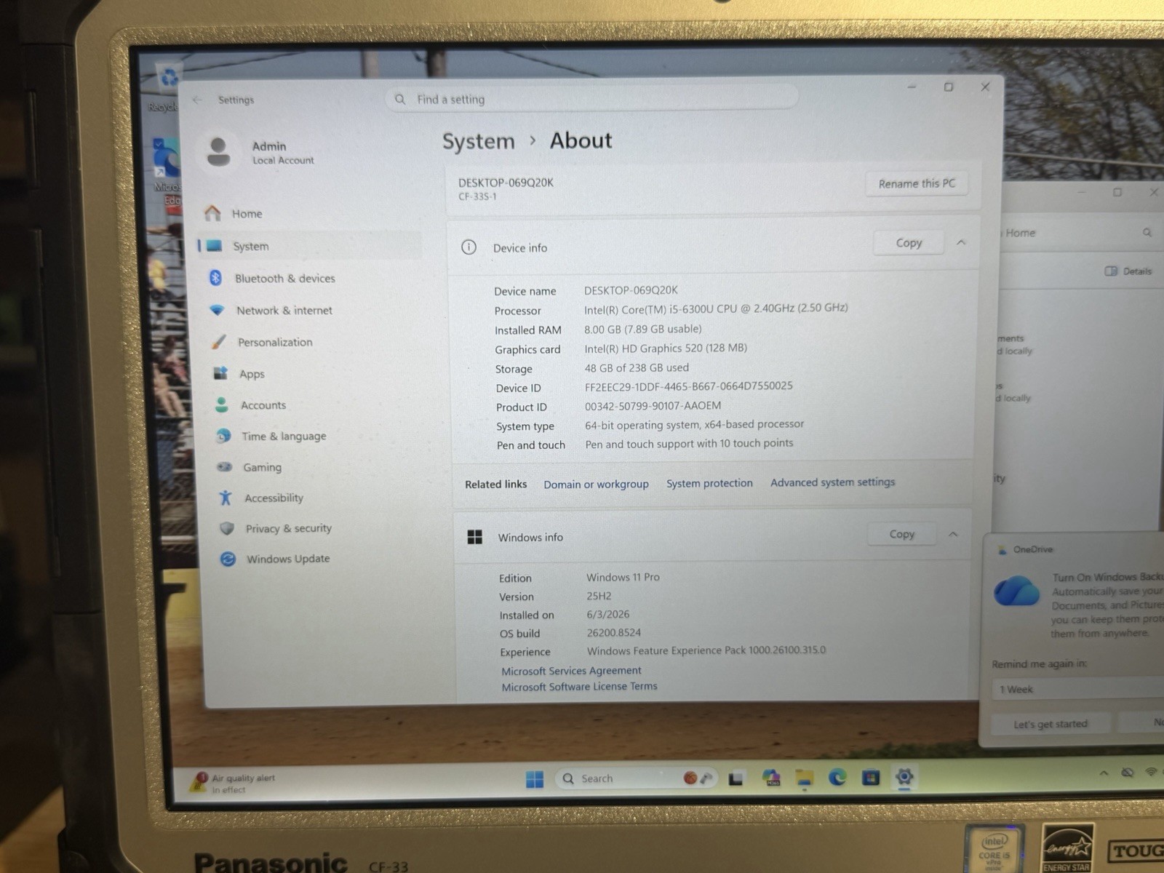
Task: Open Recycle Bin desktop icon
Action: point(168,86)
